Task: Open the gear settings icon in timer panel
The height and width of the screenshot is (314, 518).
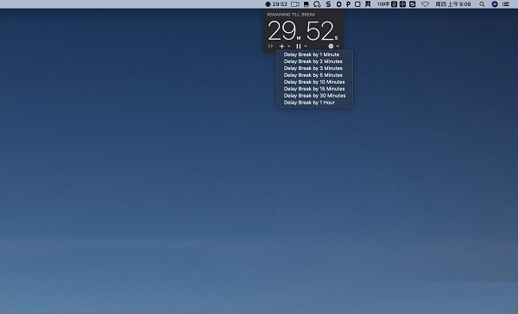Action: [x=331, y=47]
